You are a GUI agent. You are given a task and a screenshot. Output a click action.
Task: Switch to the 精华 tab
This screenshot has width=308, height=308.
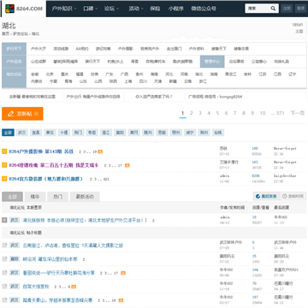(35, 197)
